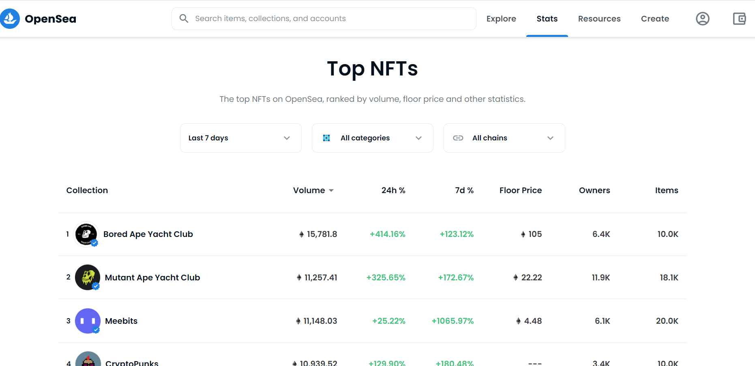Click the All categories grid icon

326,138
